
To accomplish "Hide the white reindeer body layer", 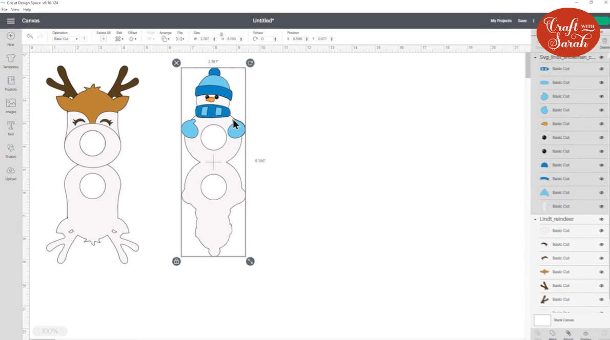I will (601, 231).
